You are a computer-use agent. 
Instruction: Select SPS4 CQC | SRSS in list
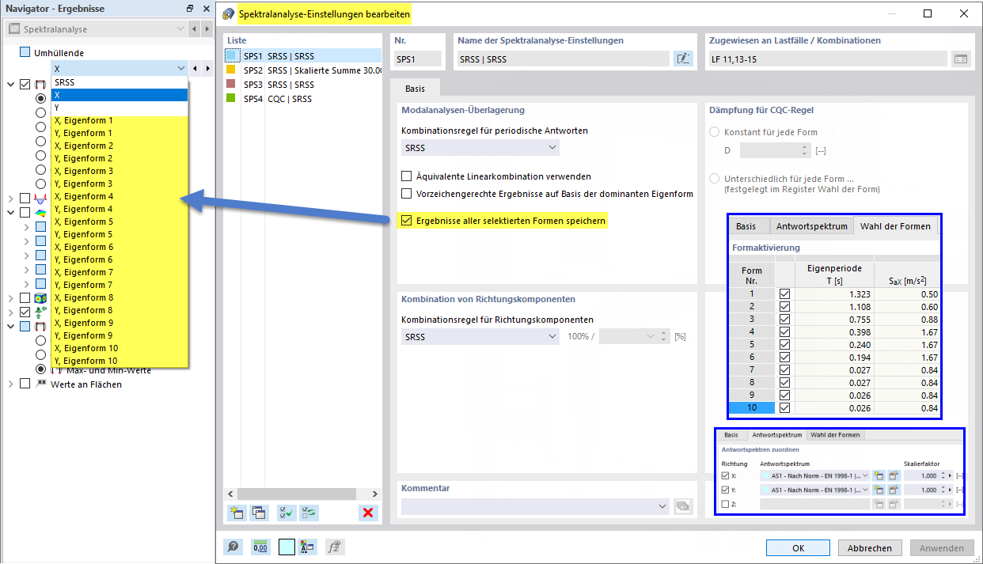(305, 99)
